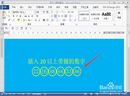Apply yellow font color A
The width and height of the screenshot is (130, 96).
pyautogui.click(x=24, y=20)
